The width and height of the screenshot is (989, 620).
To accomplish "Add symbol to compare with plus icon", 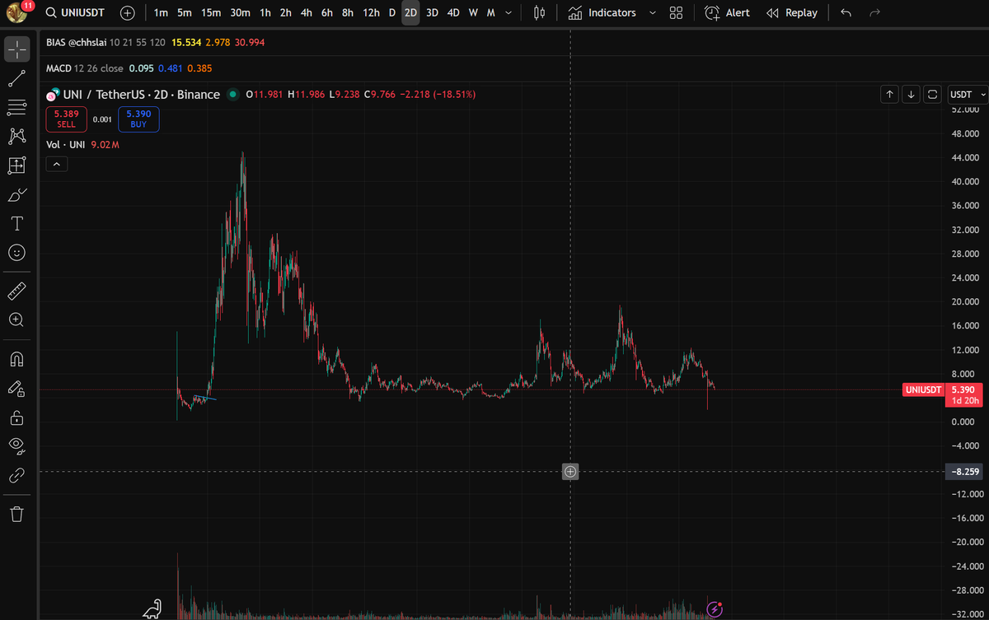I will pos(128,13).
